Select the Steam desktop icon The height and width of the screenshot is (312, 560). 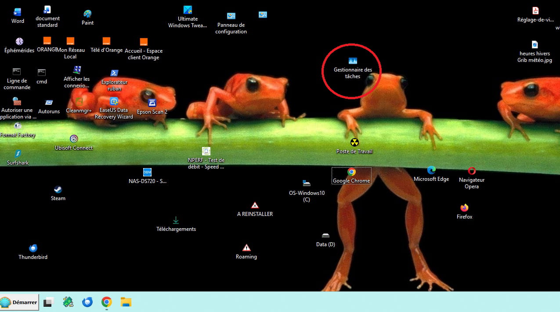click(x=58, y=190)
